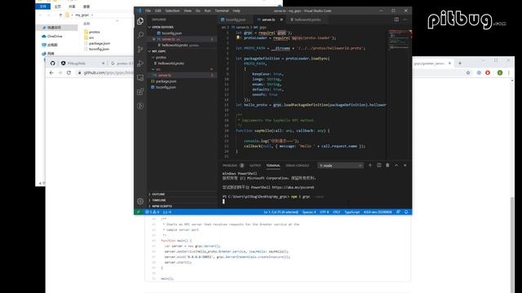The image size is (522, 293).
Task: Select OneDrive in File Explorer navigation pane
Action: pyautogui.click(x=55, y=36)
